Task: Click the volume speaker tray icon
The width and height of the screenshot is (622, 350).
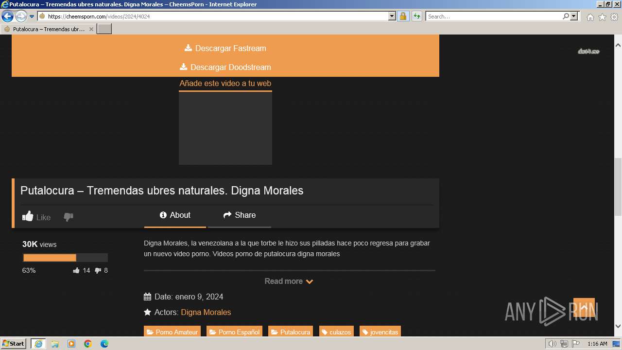Action: (x=553, y=344)
